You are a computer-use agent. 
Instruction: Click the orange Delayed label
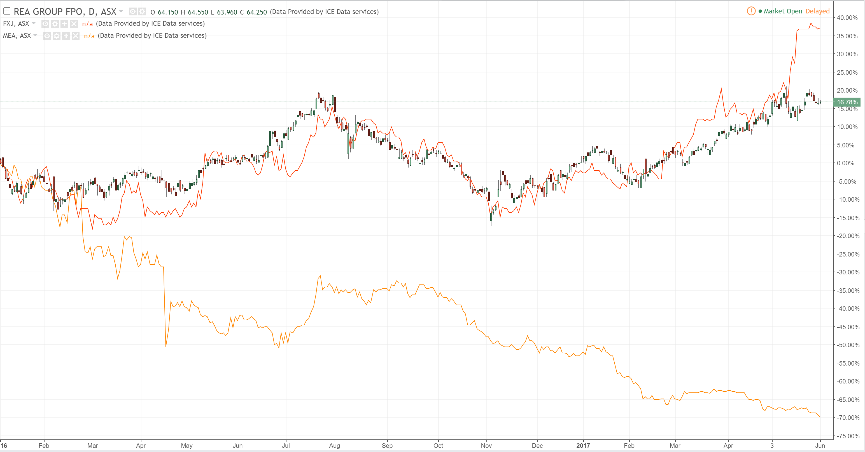point(817,11)
